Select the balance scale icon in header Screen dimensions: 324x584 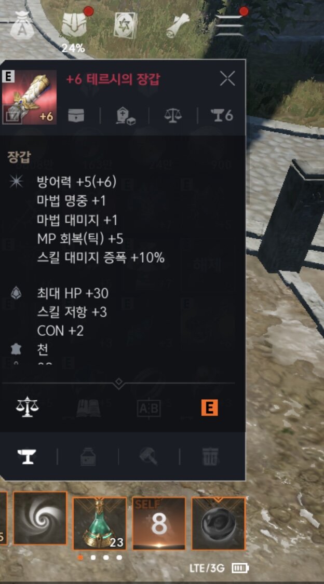[x=173, y=116]
